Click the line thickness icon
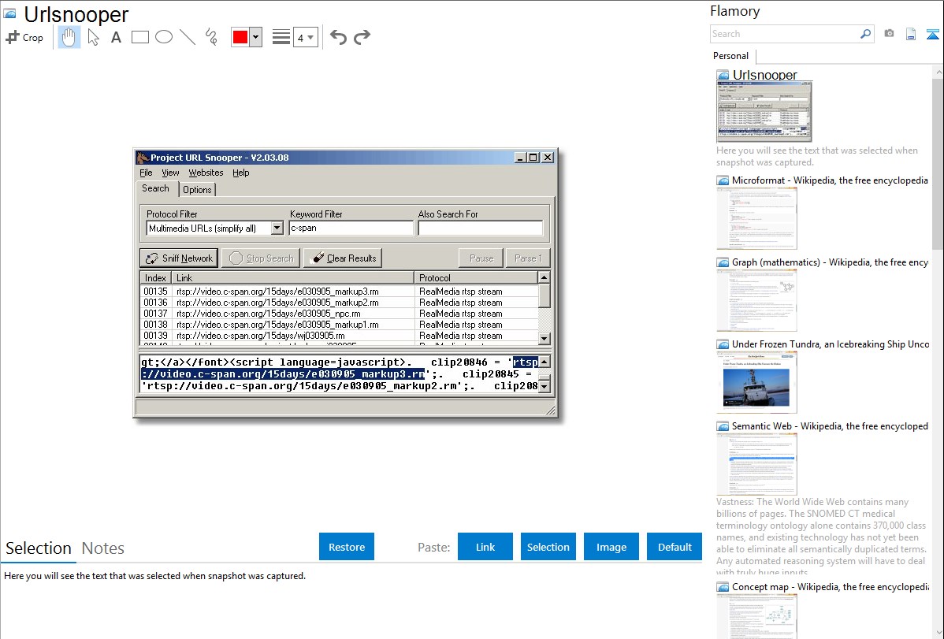The image size is (944, 639). click(281, 37)
